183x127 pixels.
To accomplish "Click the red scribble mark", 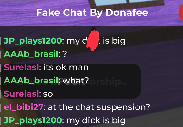I will point(93,40).
